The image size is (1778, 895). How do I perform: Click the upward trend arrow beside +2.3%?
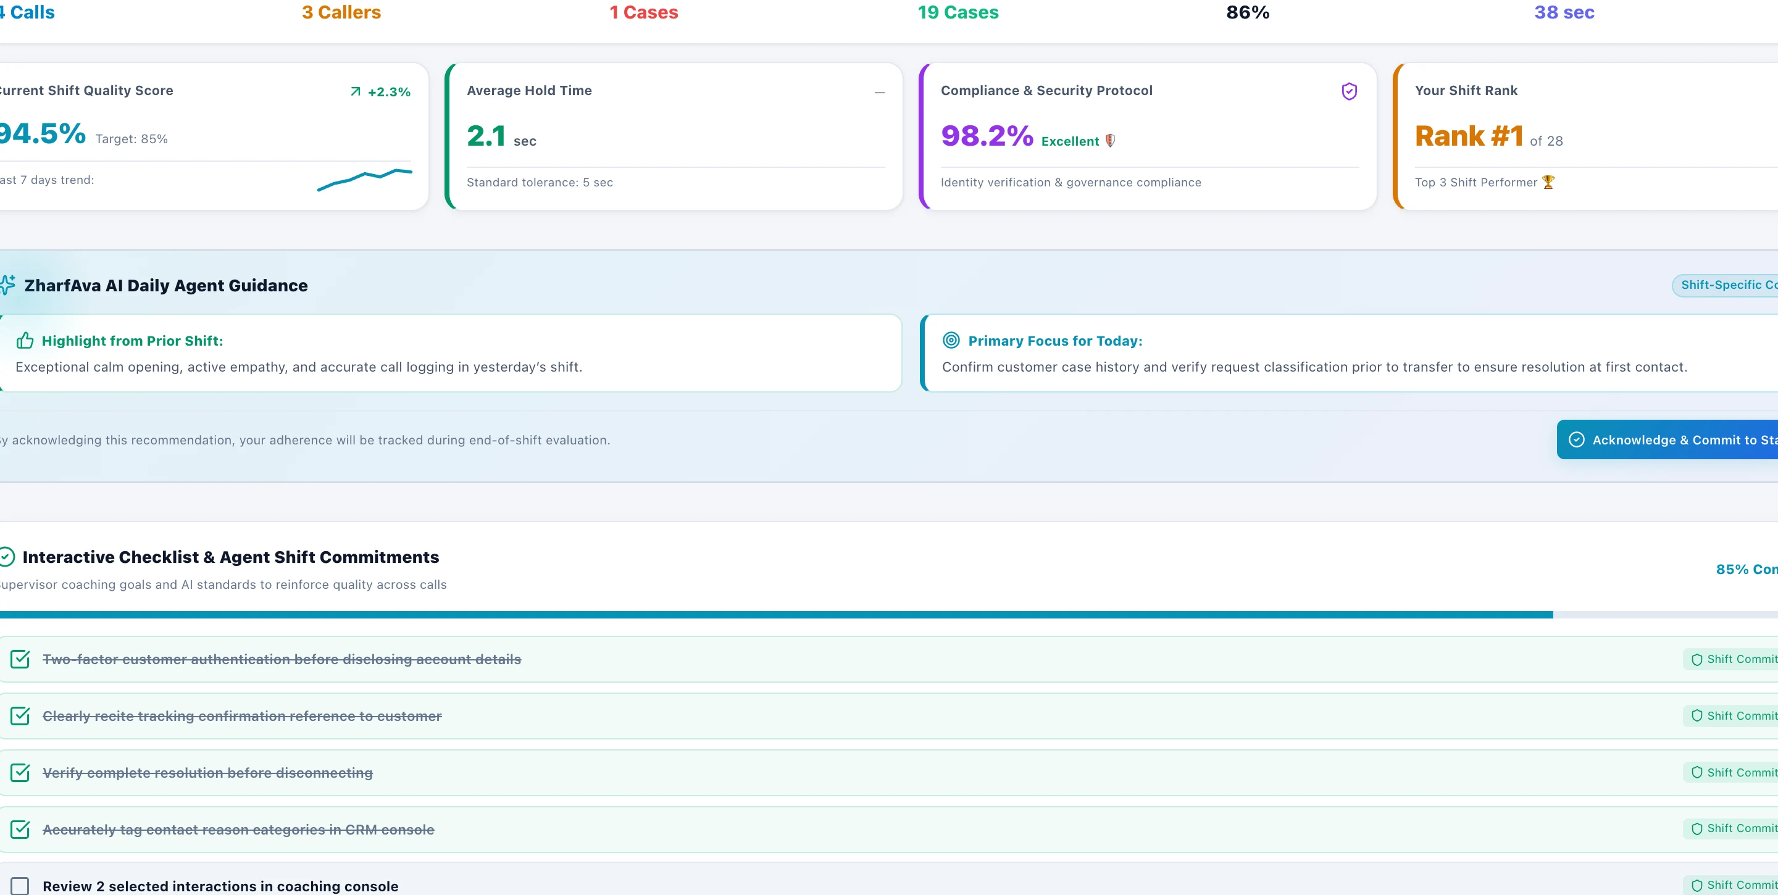356,92
